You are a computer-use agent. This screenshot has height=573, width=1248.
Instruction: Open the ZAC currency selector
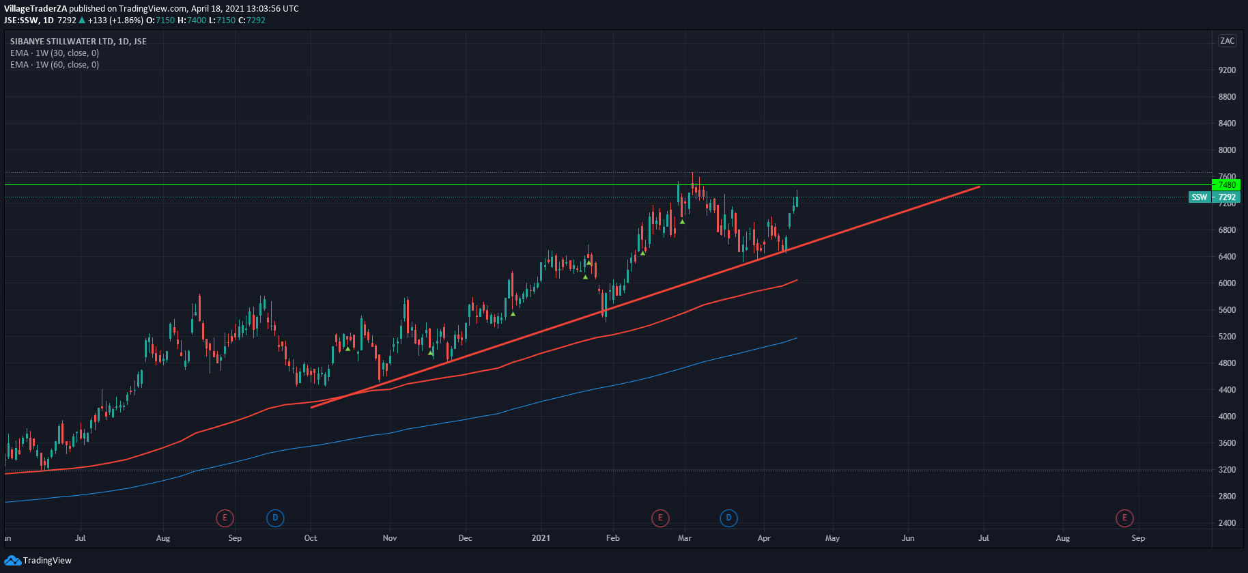click(1227, 41)
